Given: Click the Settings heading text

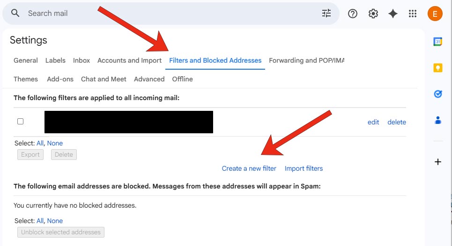Looking at the screenshot, I should (x=28, y=40).
